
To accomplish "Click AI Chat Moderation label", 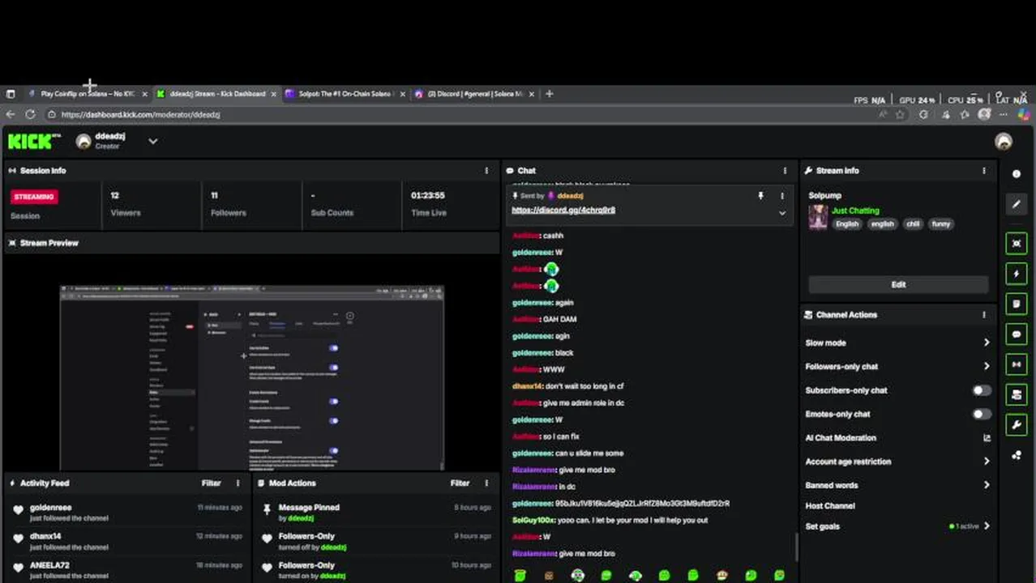I will 840,438.
